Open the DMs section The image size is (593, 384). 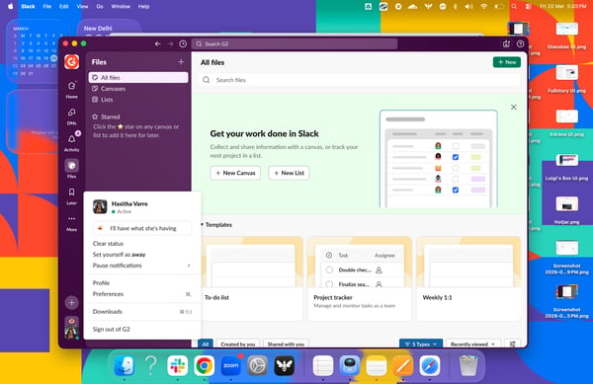(71, 115)
